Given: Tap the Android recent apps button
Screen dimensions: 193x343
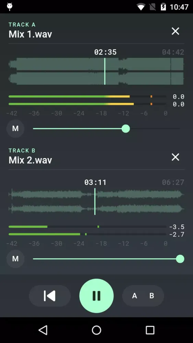Looking at the screenshot, I should [150, 330].
